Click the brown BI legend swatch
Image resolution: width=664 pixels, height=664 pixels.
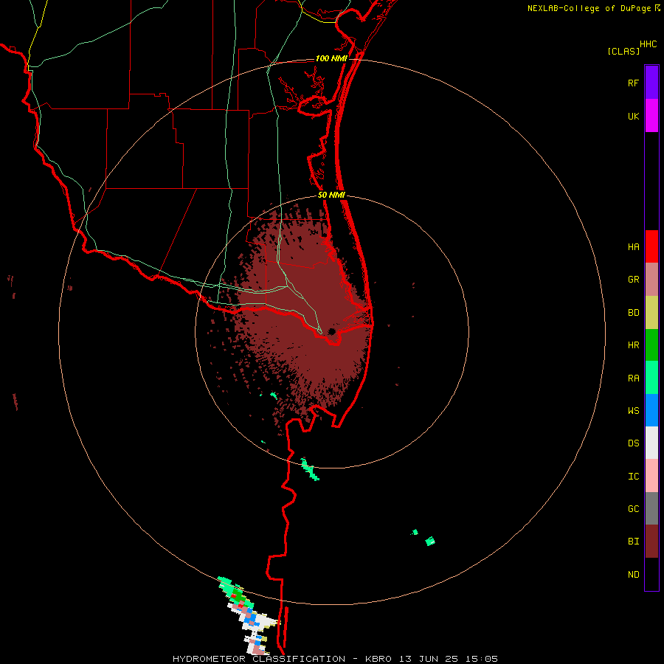pyautogui.click(x=651, y=542)
